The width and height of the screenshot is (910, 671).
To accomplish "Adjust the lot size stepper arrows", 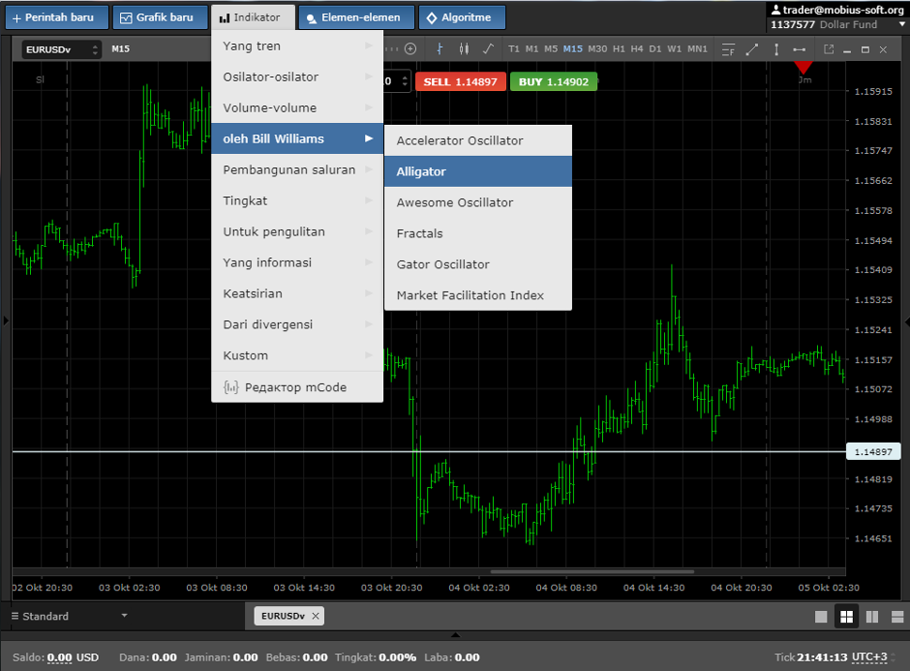I will click(405, 81).
